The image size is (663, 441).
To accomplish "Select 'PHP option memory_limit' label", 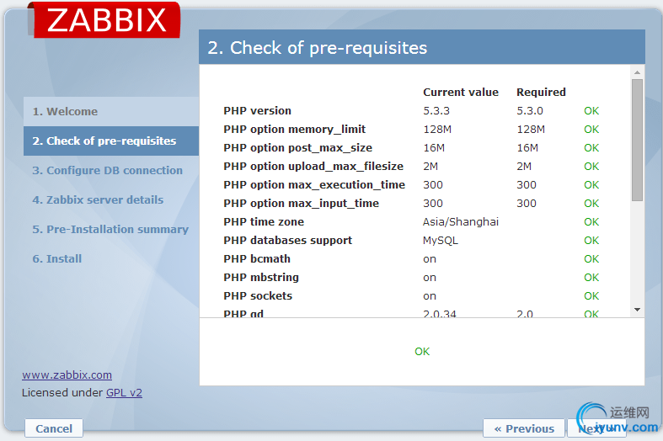I will (294, 130).
